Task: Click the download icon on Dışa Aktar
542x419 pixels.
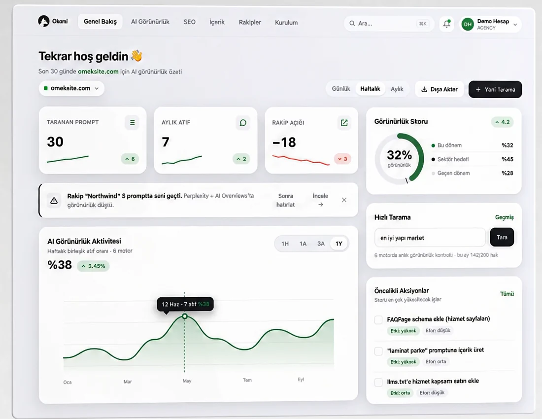Action: point(424,90)
